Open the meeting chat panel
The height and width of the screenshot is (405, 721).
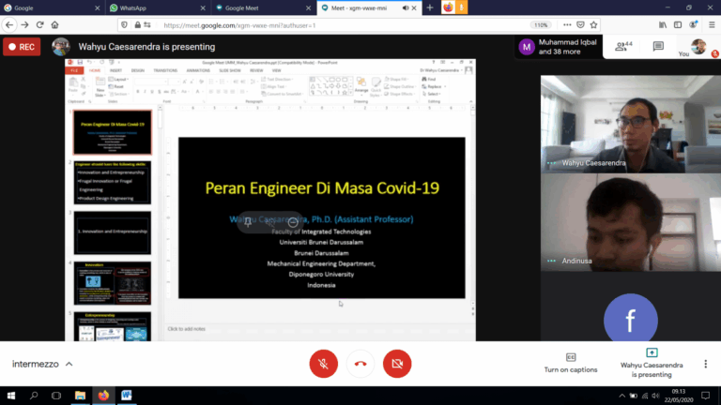(x=658, y=46)
